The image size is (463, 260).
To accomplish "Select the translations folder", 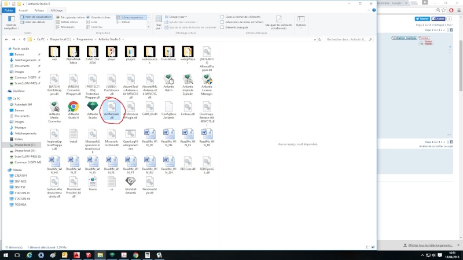I will point(168,53).
